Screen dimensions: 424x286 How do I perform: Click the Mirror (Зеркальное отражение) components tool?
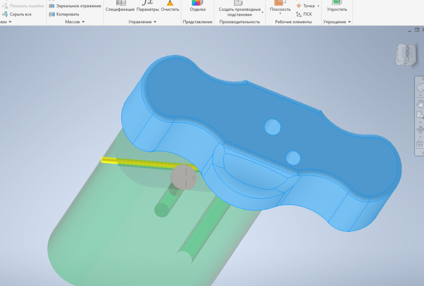(75, 6)
